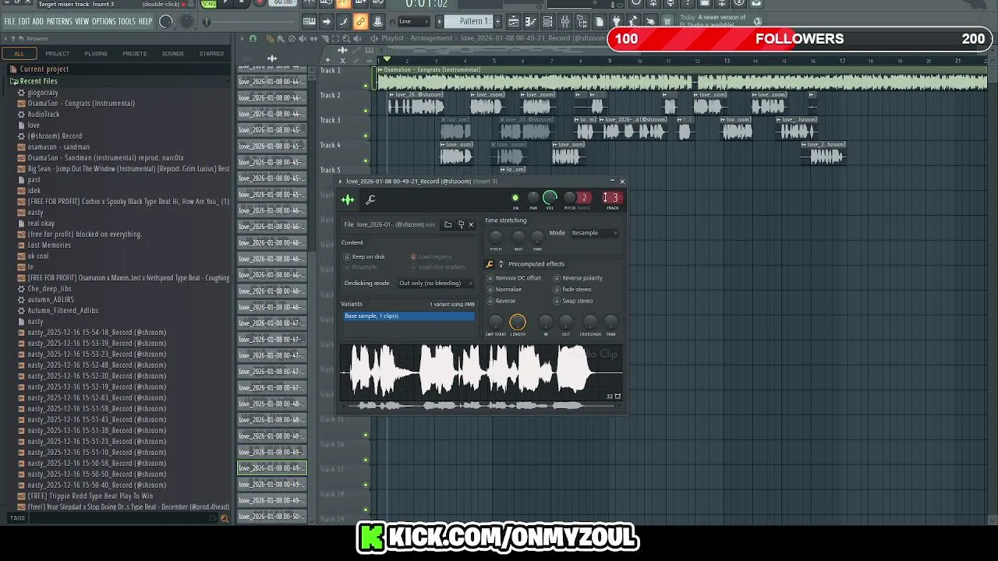Open Declicking mode dropdown
Viewport: 998px width, 561px height.
(436, 283)
